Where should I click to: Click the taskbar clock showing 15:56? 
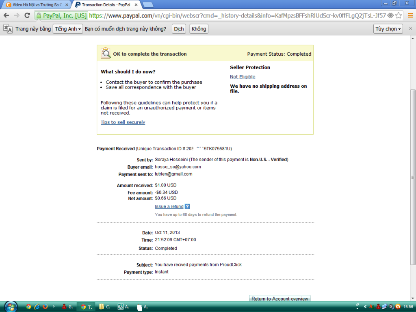tap(408, 307)
